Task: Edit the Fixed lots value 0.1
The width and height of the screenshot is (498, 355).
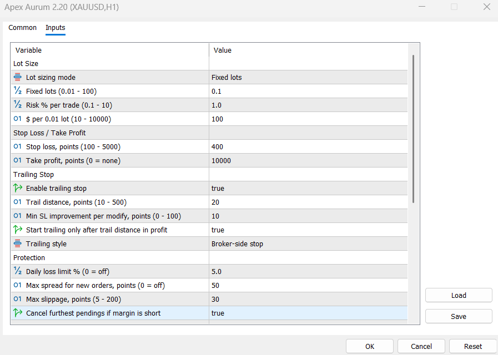Action: pyautogui.click(x=308, y=91)
